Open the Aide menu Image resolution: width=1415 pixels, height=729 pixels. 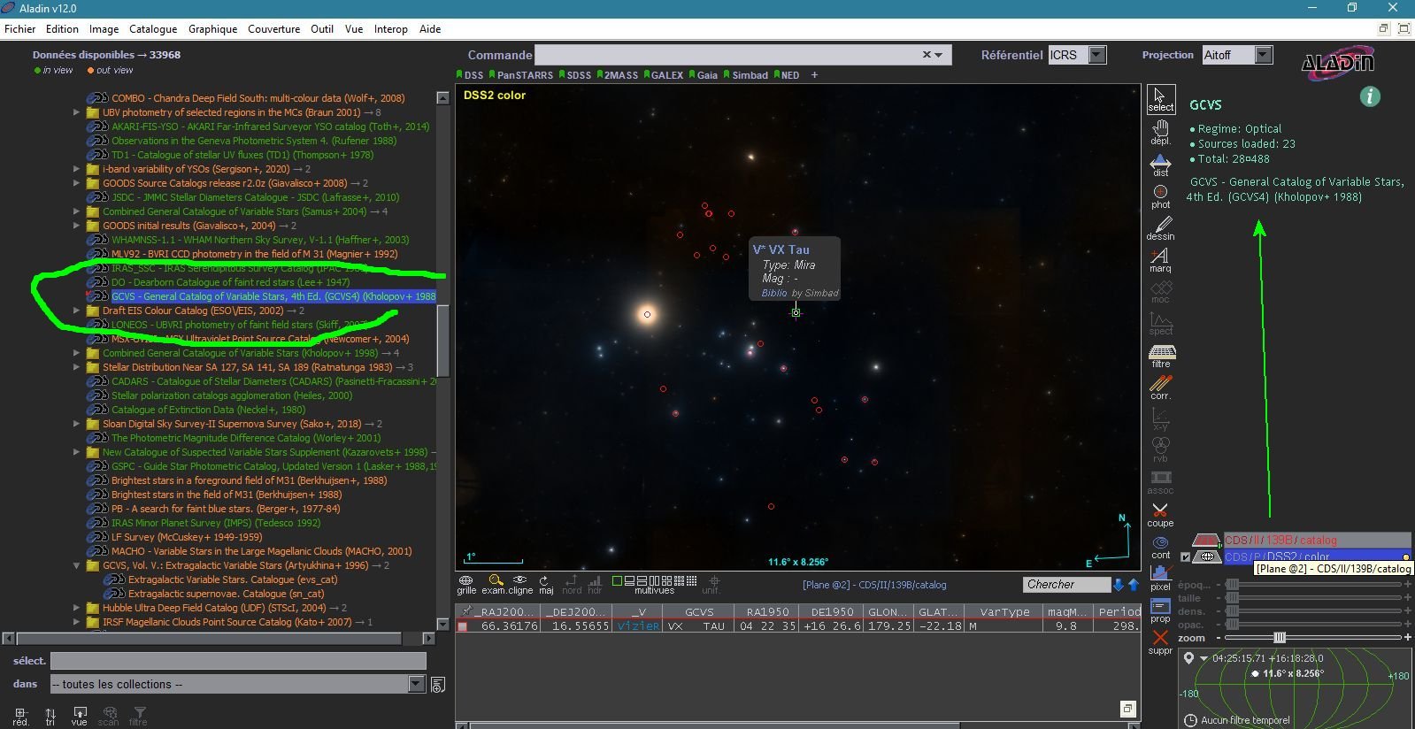pos(430,29)
